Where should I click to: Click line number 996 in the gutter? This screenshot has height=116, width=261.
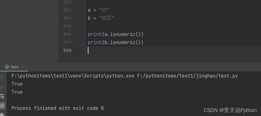coord(67,34)
